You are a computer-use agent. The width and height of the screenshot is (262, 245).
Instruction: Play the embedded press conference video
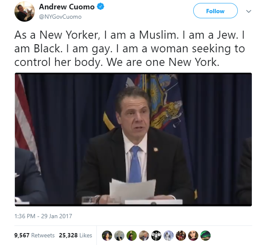point(133,140)
